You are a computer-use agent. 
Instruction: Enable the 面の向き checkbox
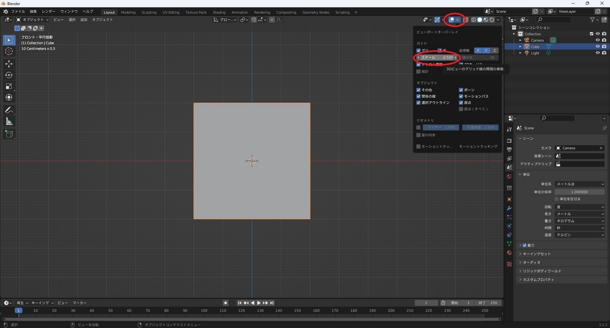[418, 135]
